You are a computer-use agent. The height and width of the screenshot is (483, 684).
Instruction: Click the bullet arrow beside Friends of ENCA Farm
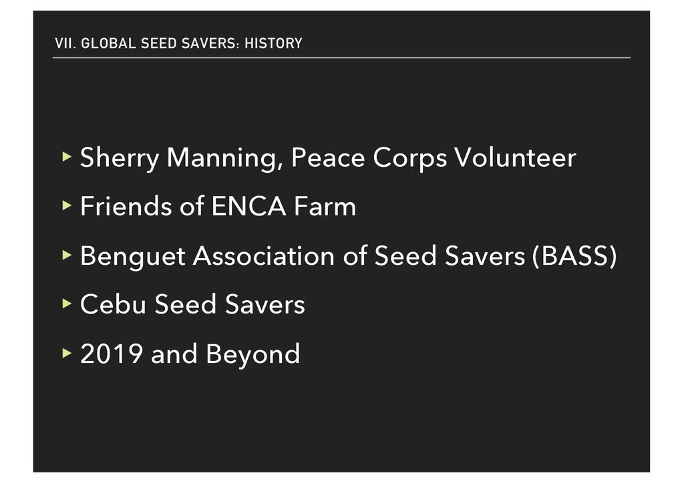pos(65,206)
